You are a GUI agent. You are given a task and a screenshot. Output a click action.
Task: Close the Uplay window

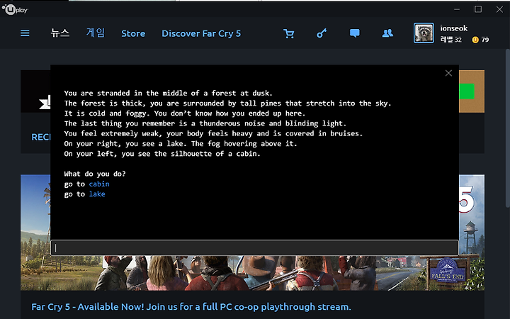pos(499,9)
